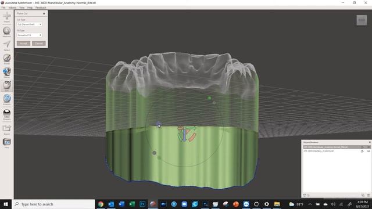The height and width of the screenshot is (209, 372).
Task: Toggle visibility of the Mandibular Anatomy object
Action: point(369,147)
